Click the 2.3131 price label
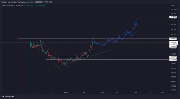This screenshot has width=180, height=99. click(173, 46)
